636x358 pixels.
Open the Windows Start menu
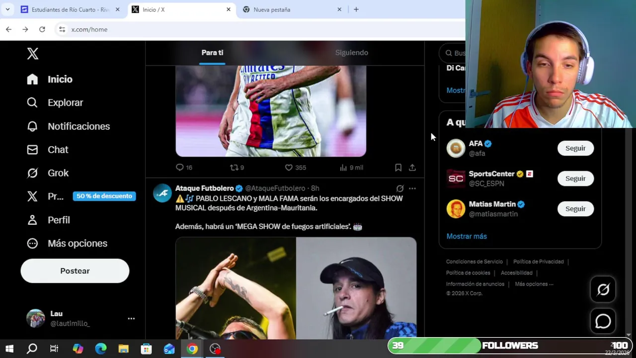pyautogui.click(x=9, y=349)
